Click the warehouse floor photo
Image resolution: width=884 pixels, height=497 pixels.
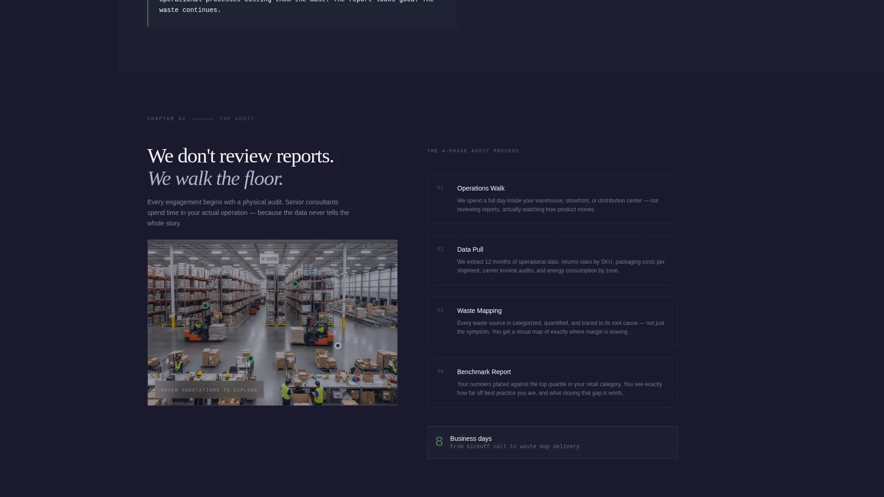coord(273,323)
